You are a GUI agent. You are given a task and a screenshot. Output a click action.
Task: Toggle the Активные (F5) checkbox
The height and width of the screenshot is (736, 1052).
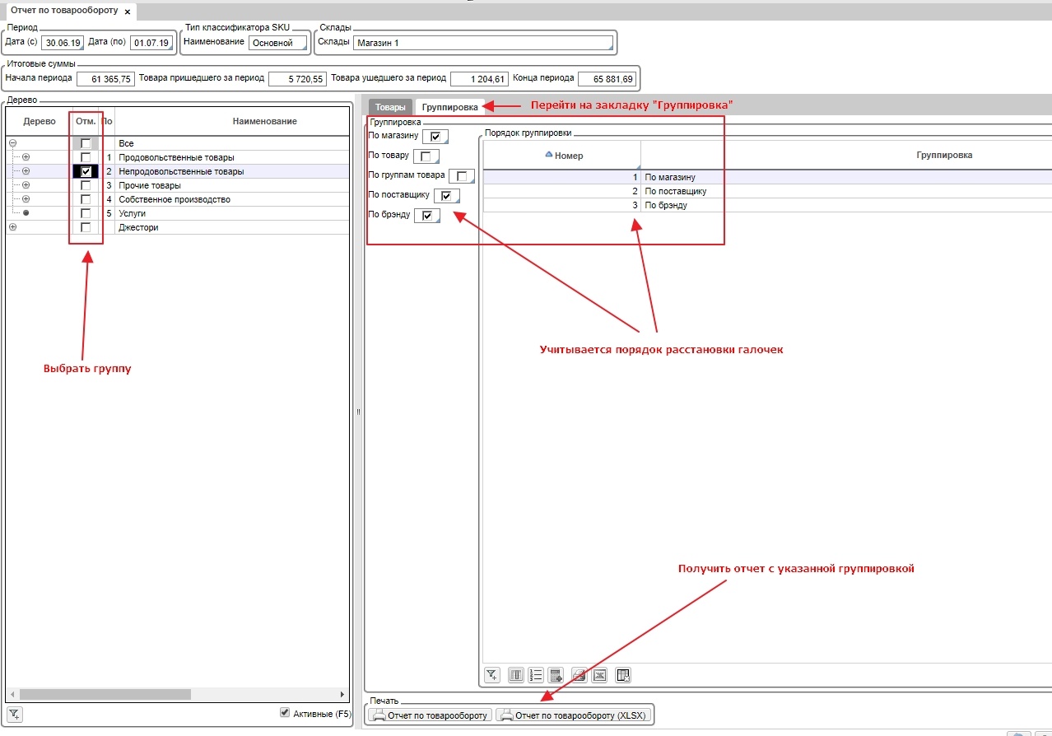(x=285, y=713)
